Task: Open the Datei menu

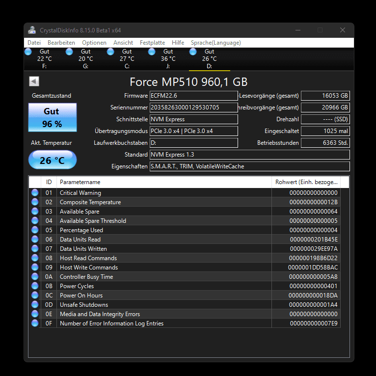Action: coord(34,43)
